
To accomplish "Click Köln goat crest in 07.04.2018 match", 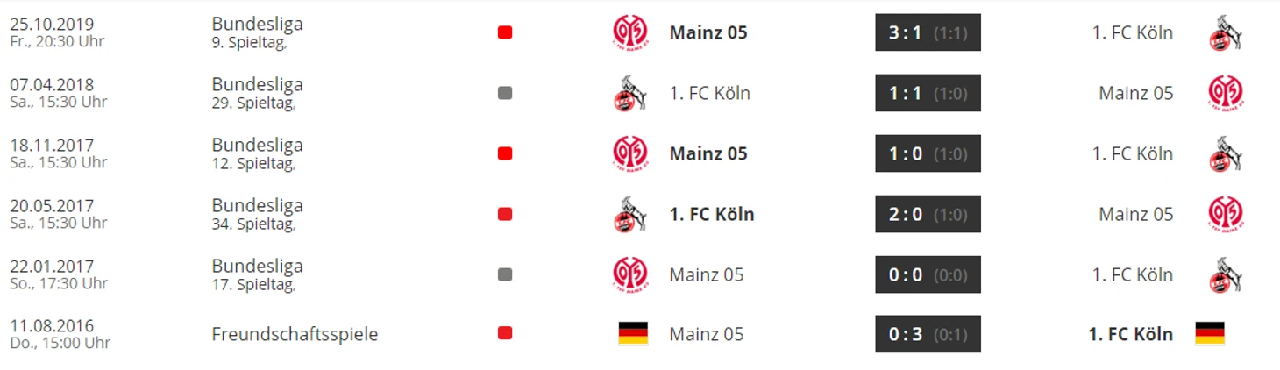I will point(629,94).
